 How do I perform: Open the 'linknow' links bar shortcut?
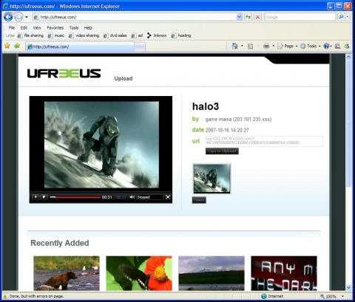[157, 35]
